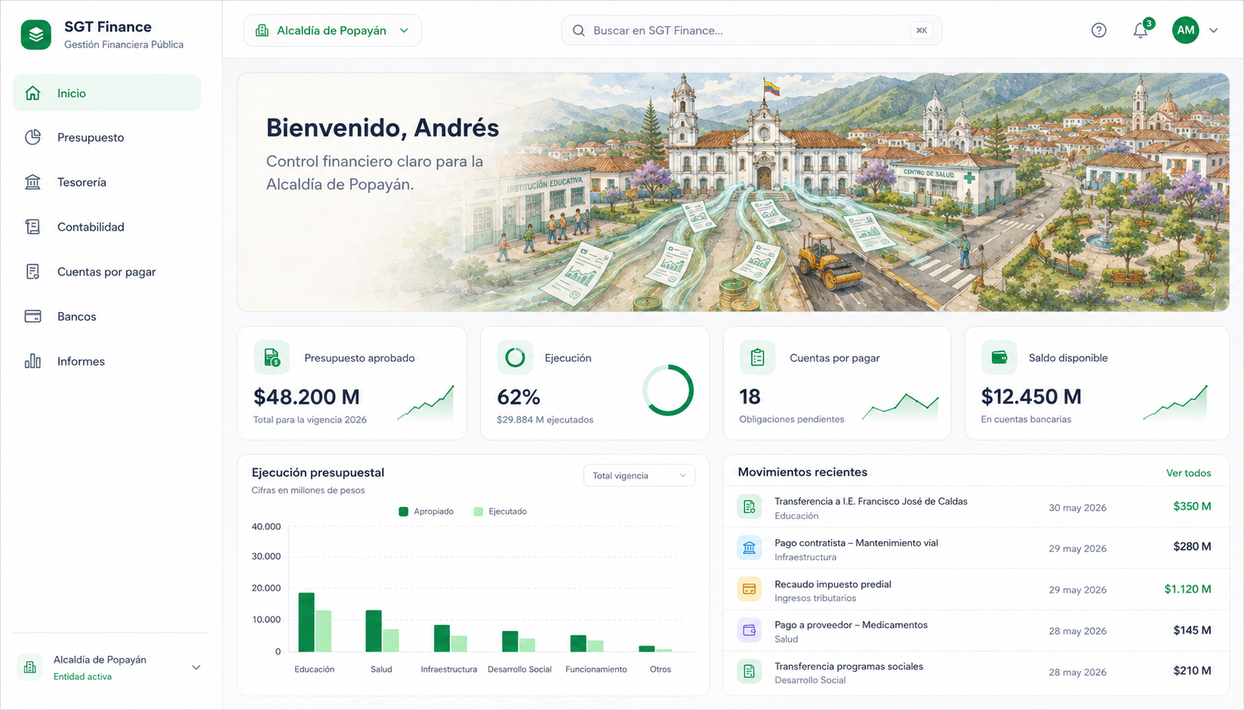Click the Cuentas por pagar invoice icon
The height and width of the screenshot is (710, 1244).
[x=32, y=272]
